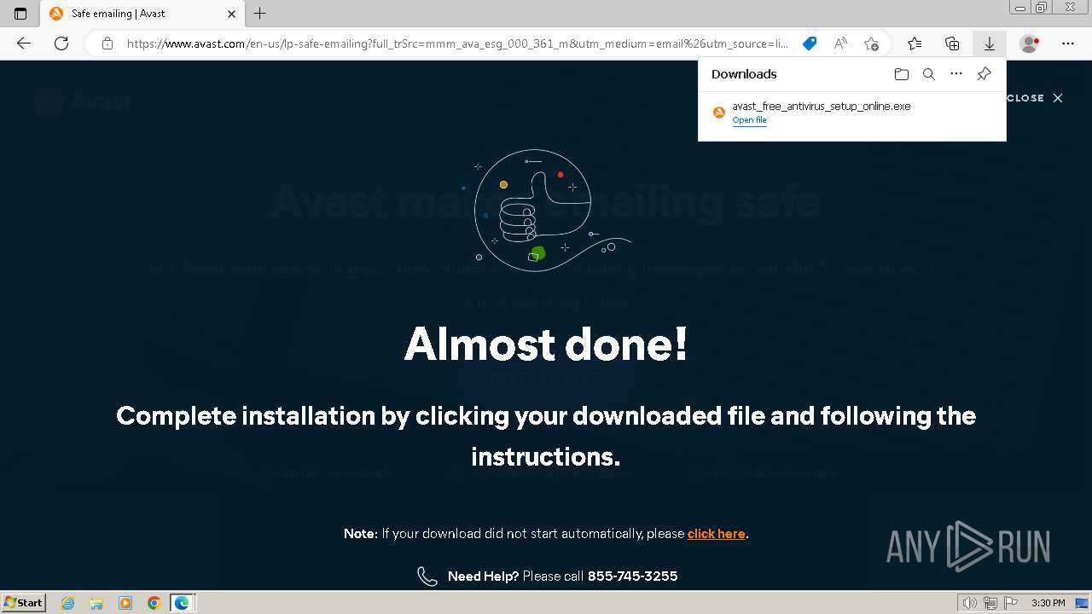
Task: Launch Google Chrome from taskbar
Action: [154, 603]
